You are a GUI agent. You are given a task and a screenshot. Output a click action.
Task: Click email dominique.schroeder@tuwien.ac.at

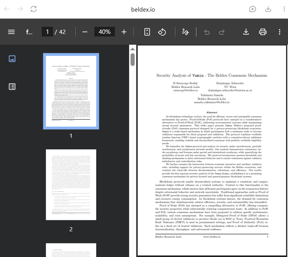click(230, 90)
